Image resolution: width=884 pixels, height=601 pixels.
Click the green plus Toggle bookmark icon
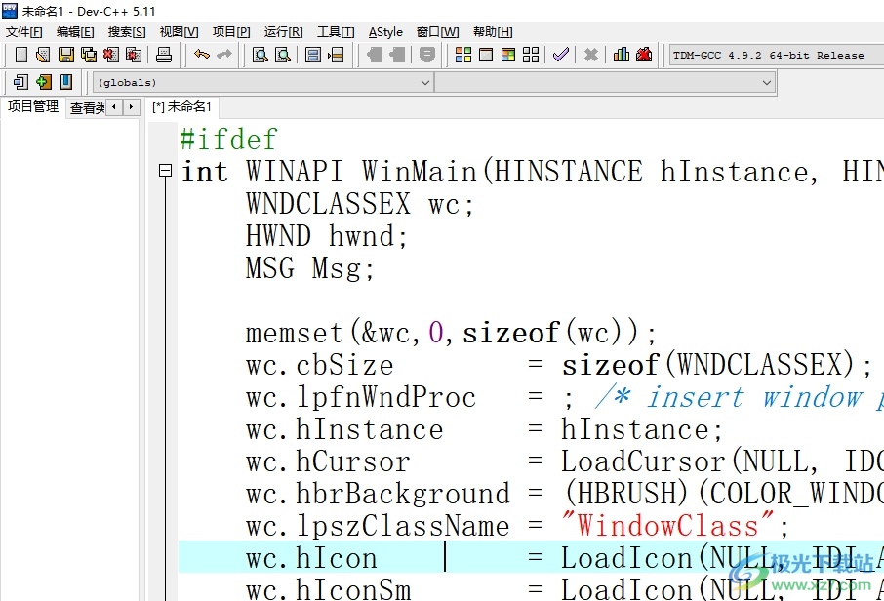tap(43, 82)
